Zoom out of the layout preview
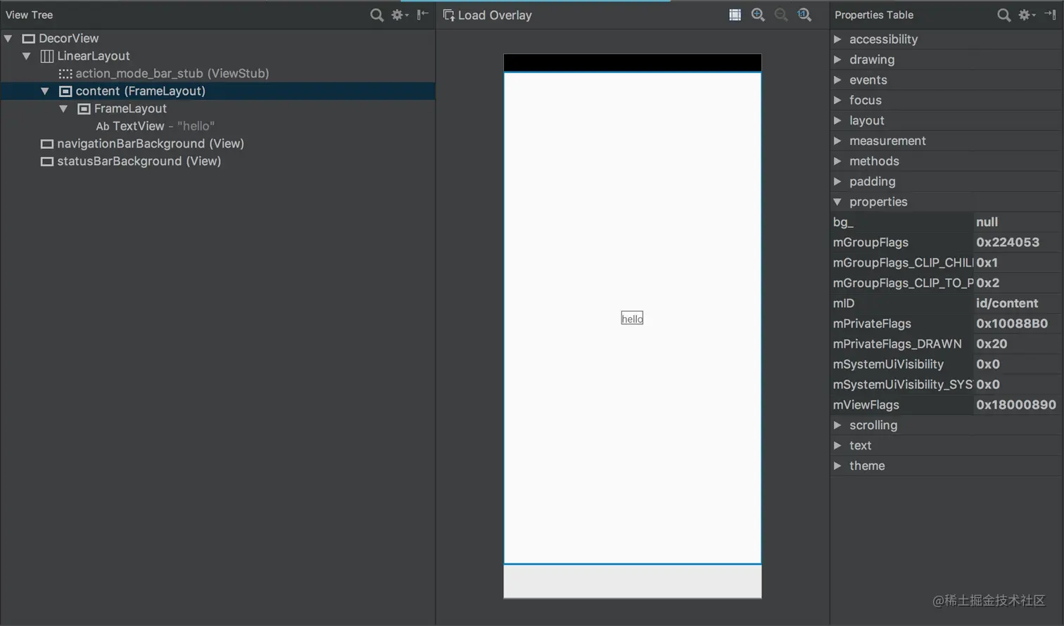Screen dimensions: 1064x626 tap(781, 15)
